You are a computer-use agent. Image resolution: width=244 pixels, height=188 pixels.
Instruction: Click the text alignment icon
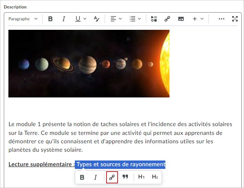click(x=113, y=19)
